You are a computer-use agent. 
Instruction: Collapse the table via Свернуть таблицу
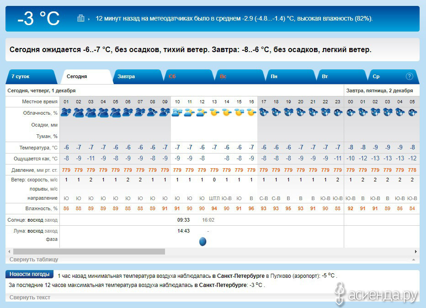(x=34, y=260)
